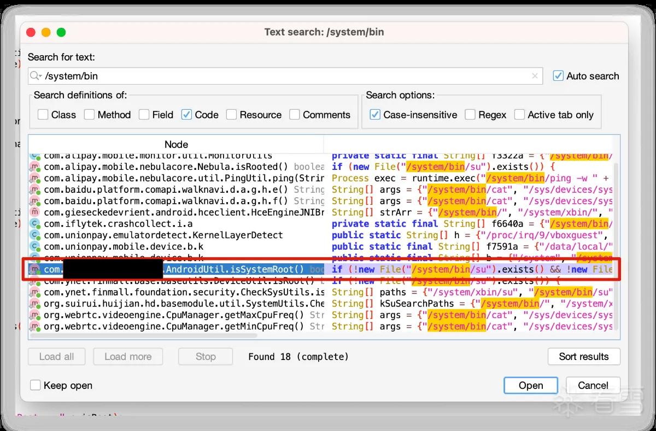Toggle the Regex option checkbox

470,115
